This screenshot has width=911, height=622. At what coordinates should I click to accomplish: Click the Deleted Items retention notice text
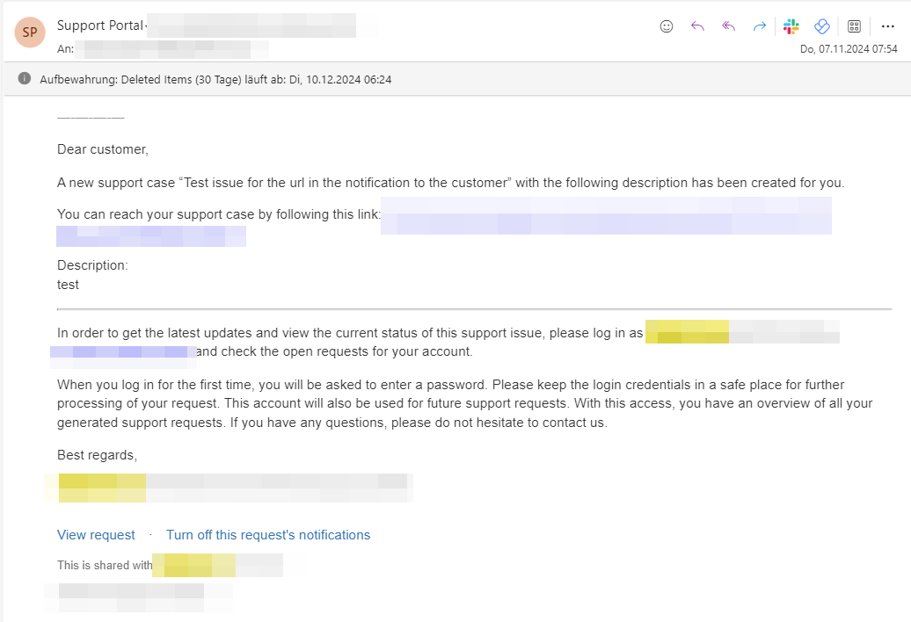click(x=215, y=79)
